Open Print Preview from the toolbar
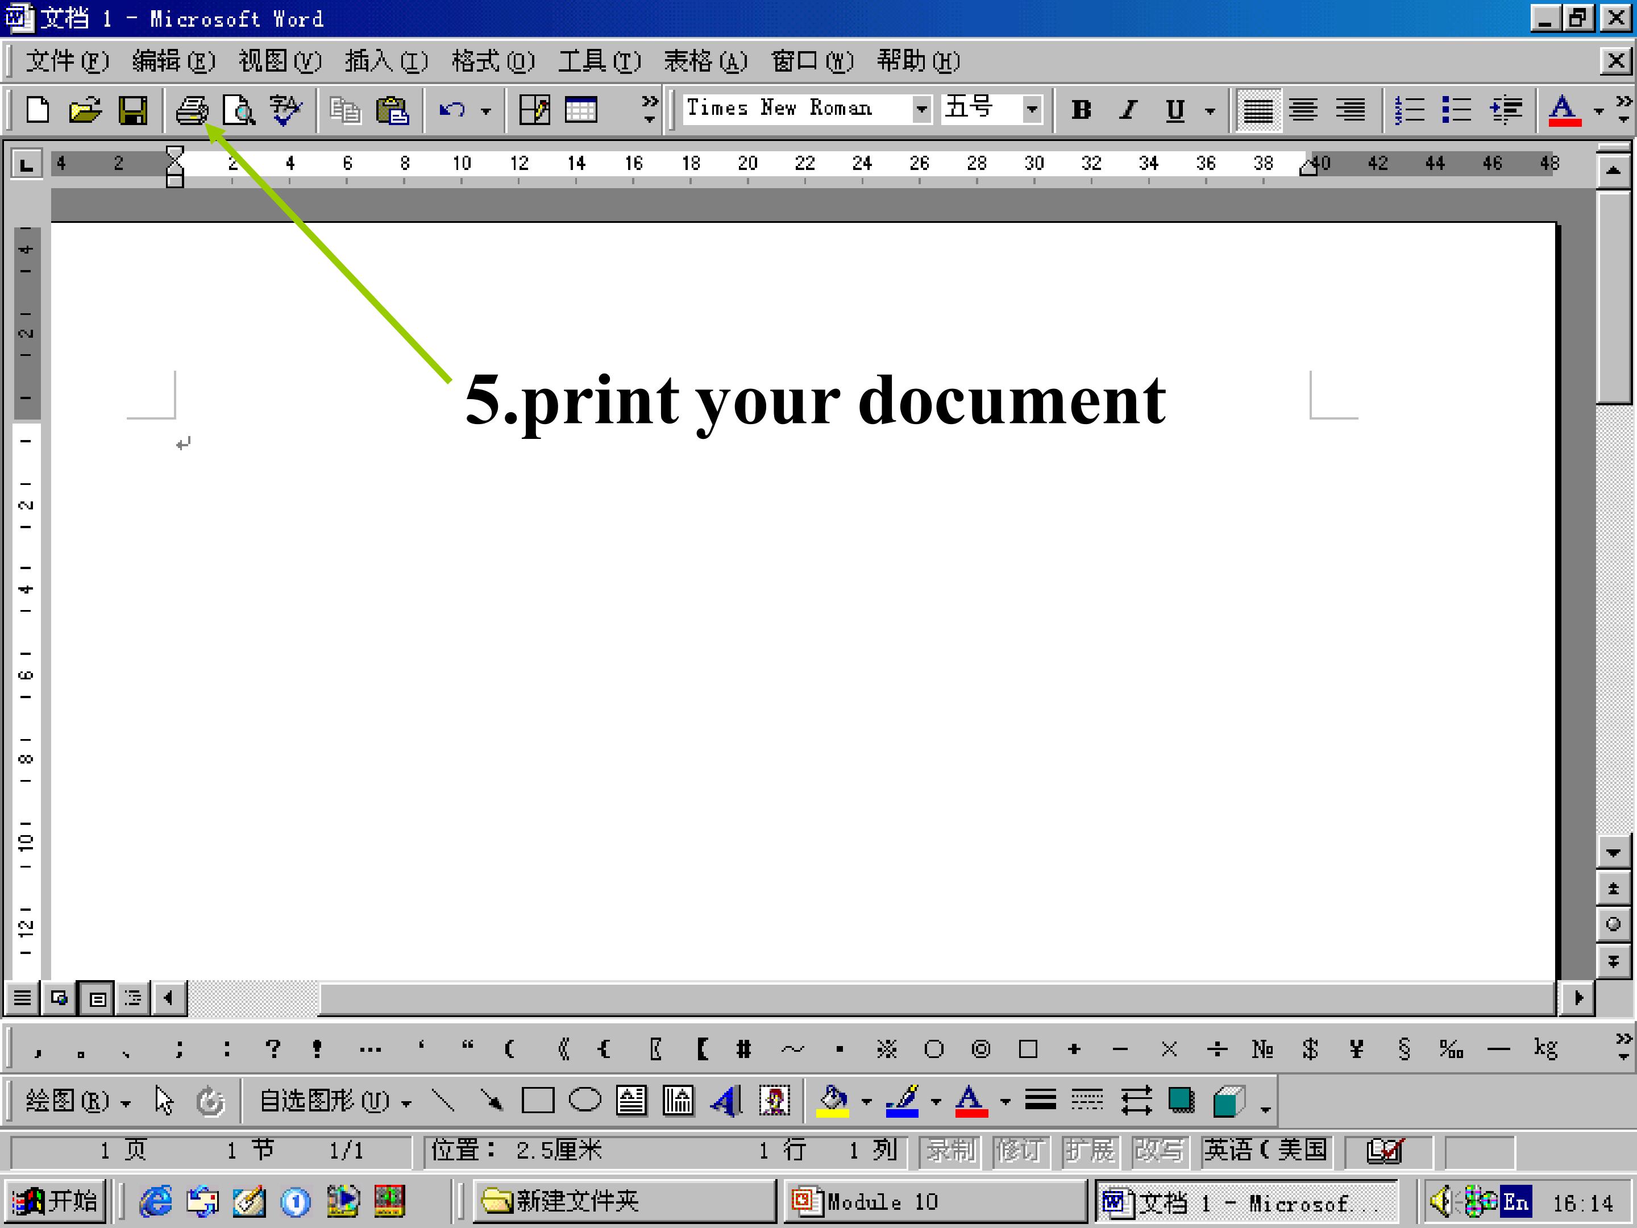Image resolution: width=1637 pixels, height=1228 pixels. tap(239, 111)
